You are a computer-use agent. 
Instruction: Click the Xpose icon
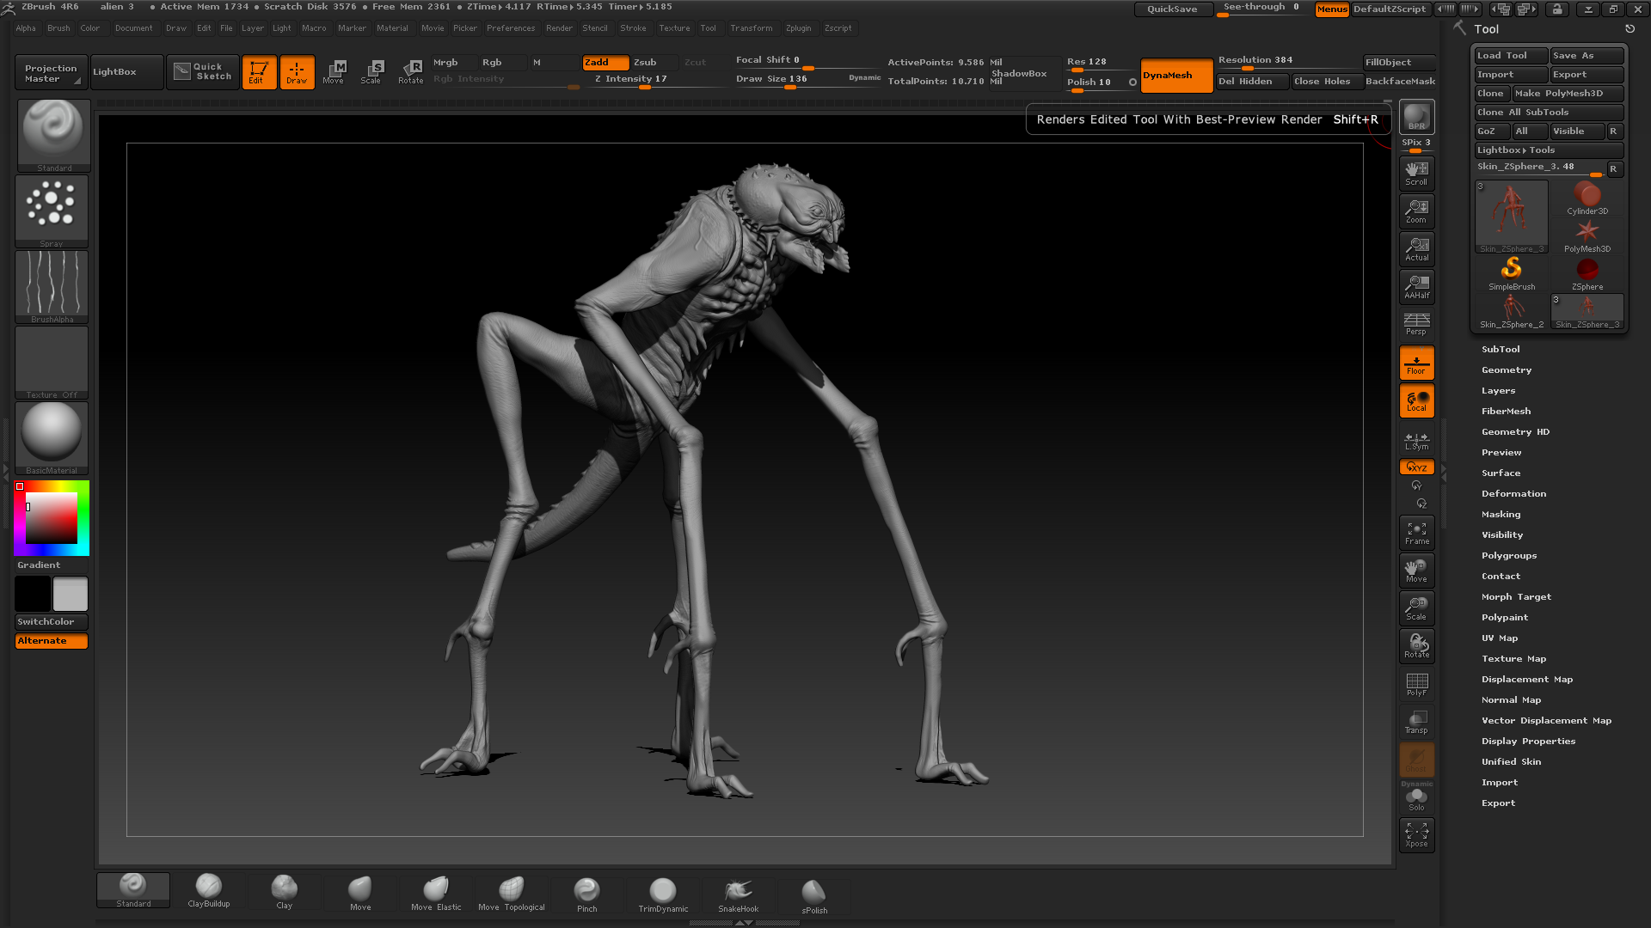(x=1416, y=834)
